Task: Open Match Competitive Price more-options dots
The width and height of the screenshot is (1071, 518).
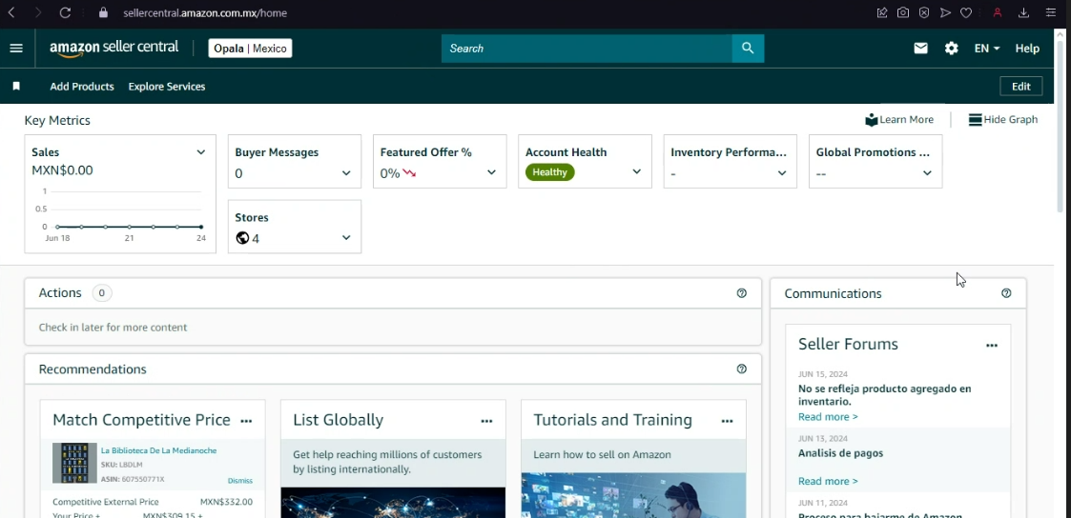Action: [247, 421]
